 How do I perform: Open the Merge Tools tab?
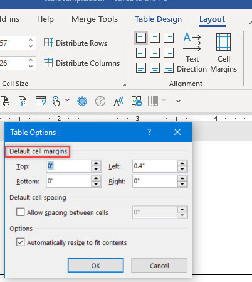coord(95,19)
